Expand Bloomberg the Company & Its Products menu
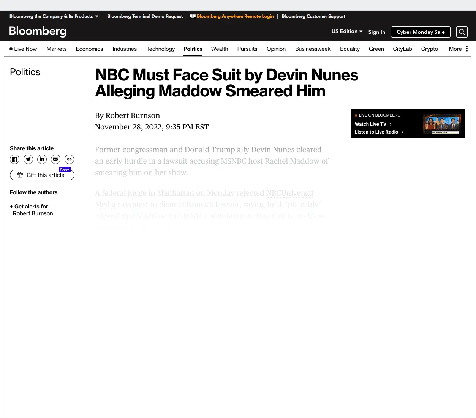476x418 pixels. point(54,16)
